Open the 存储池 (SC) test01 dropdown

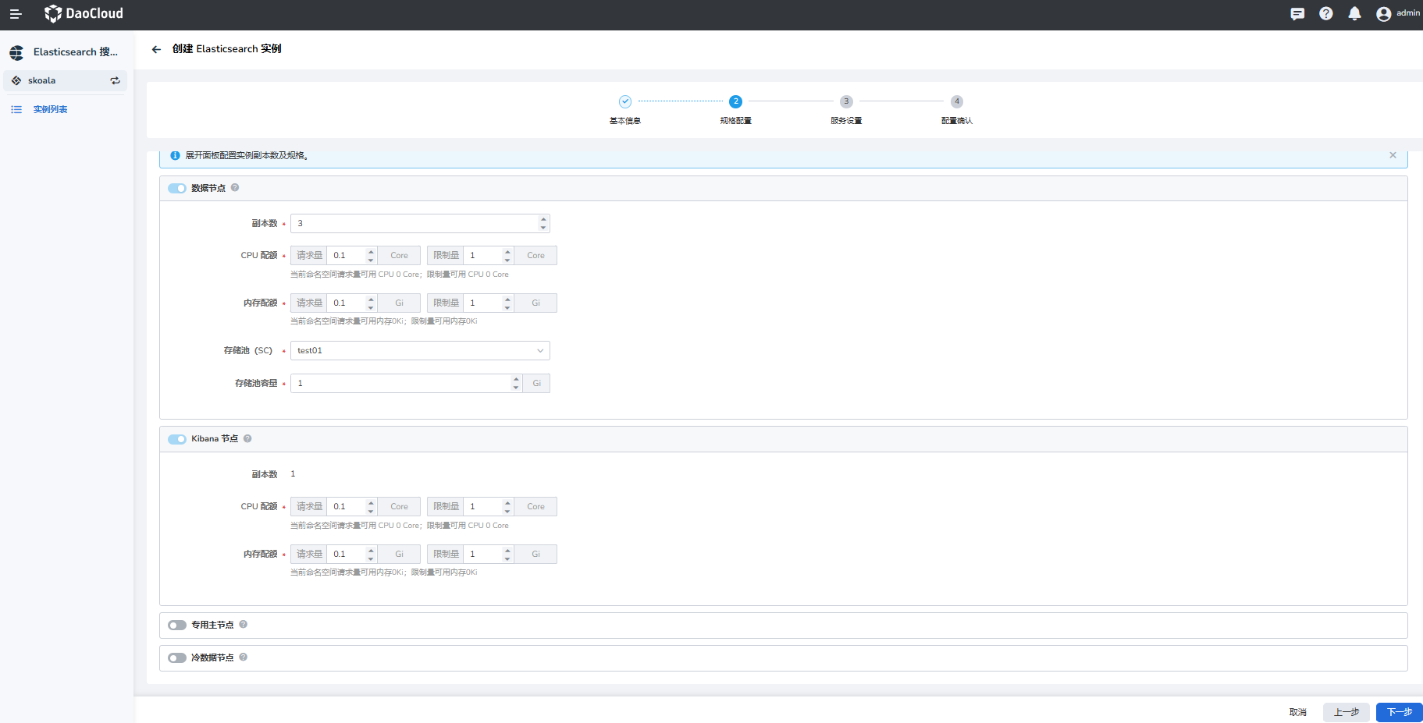point(420,351)
